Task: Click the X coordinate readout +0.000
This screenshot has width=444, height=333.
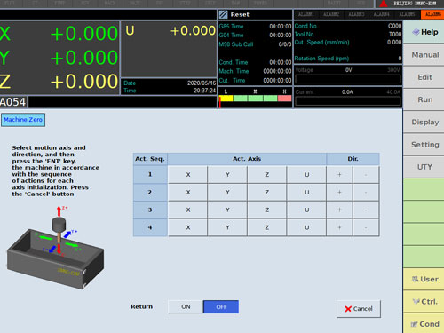Action: [x=84, y=33]
